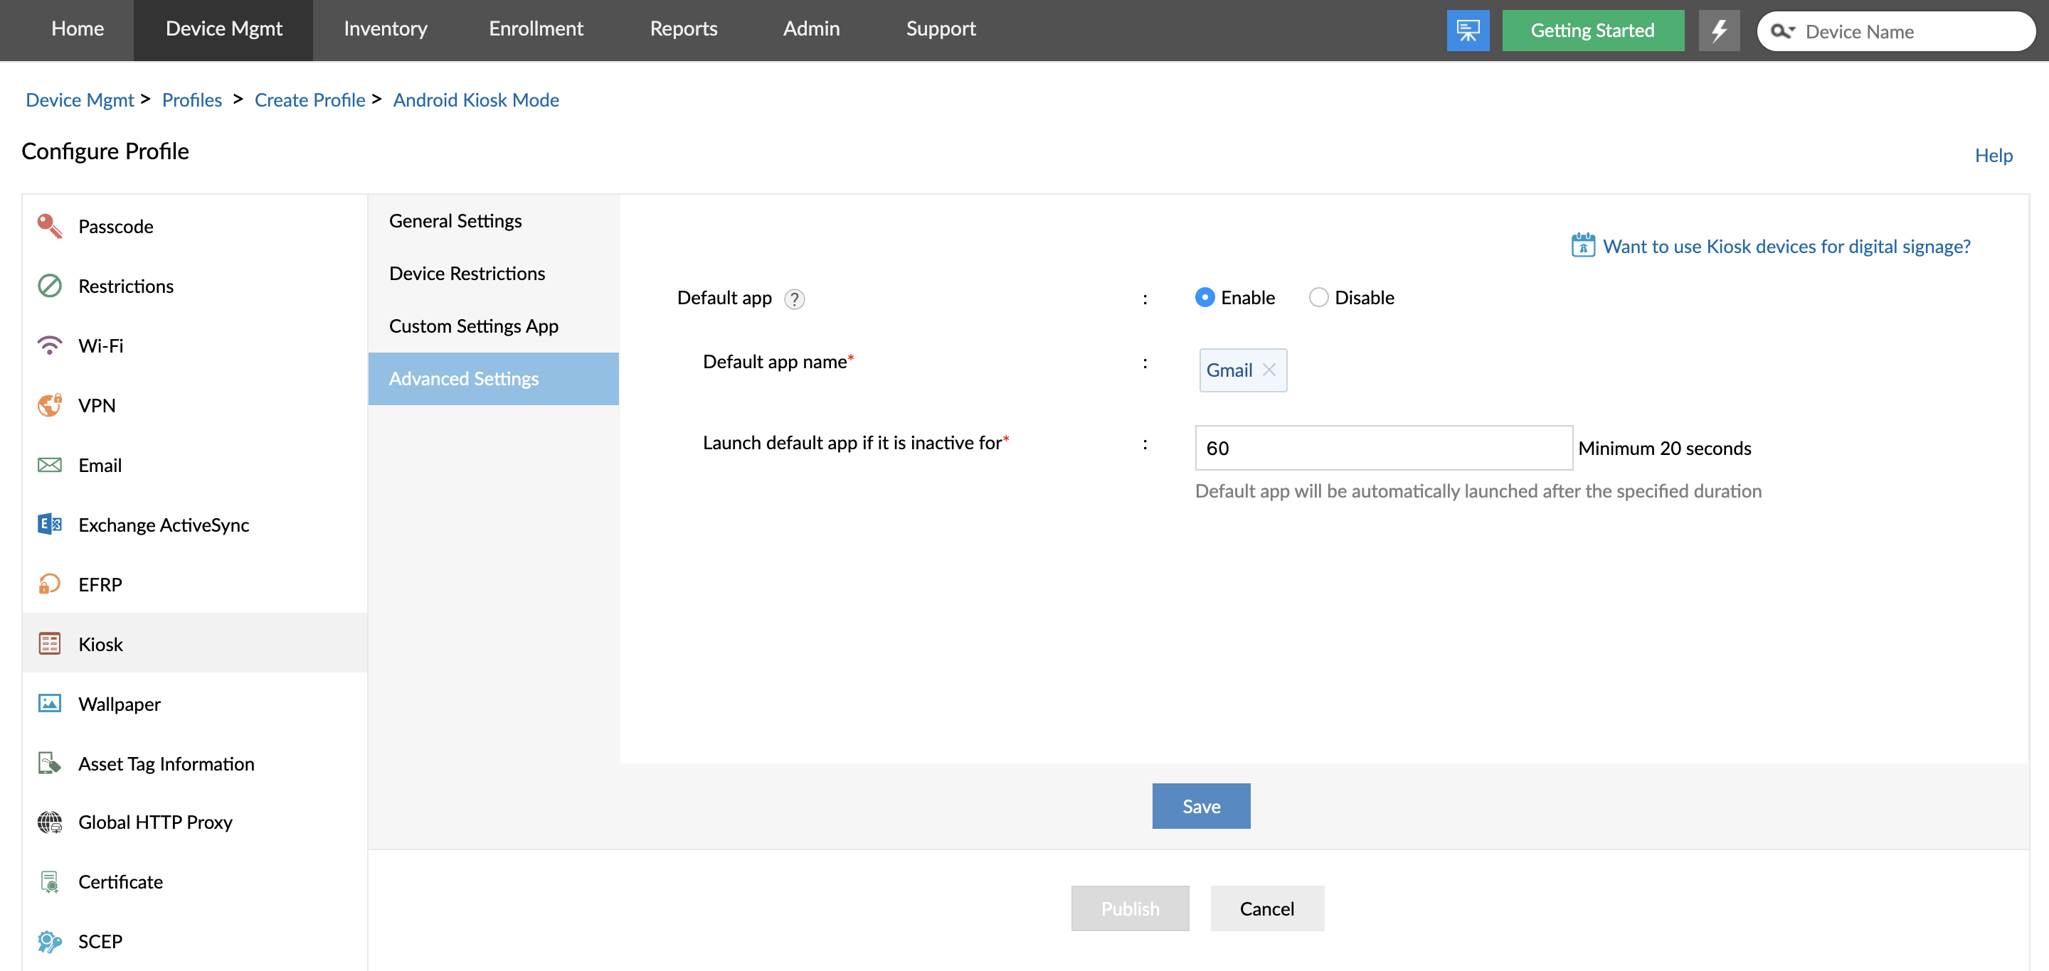Click the Default app help question mark

[794, 299]
